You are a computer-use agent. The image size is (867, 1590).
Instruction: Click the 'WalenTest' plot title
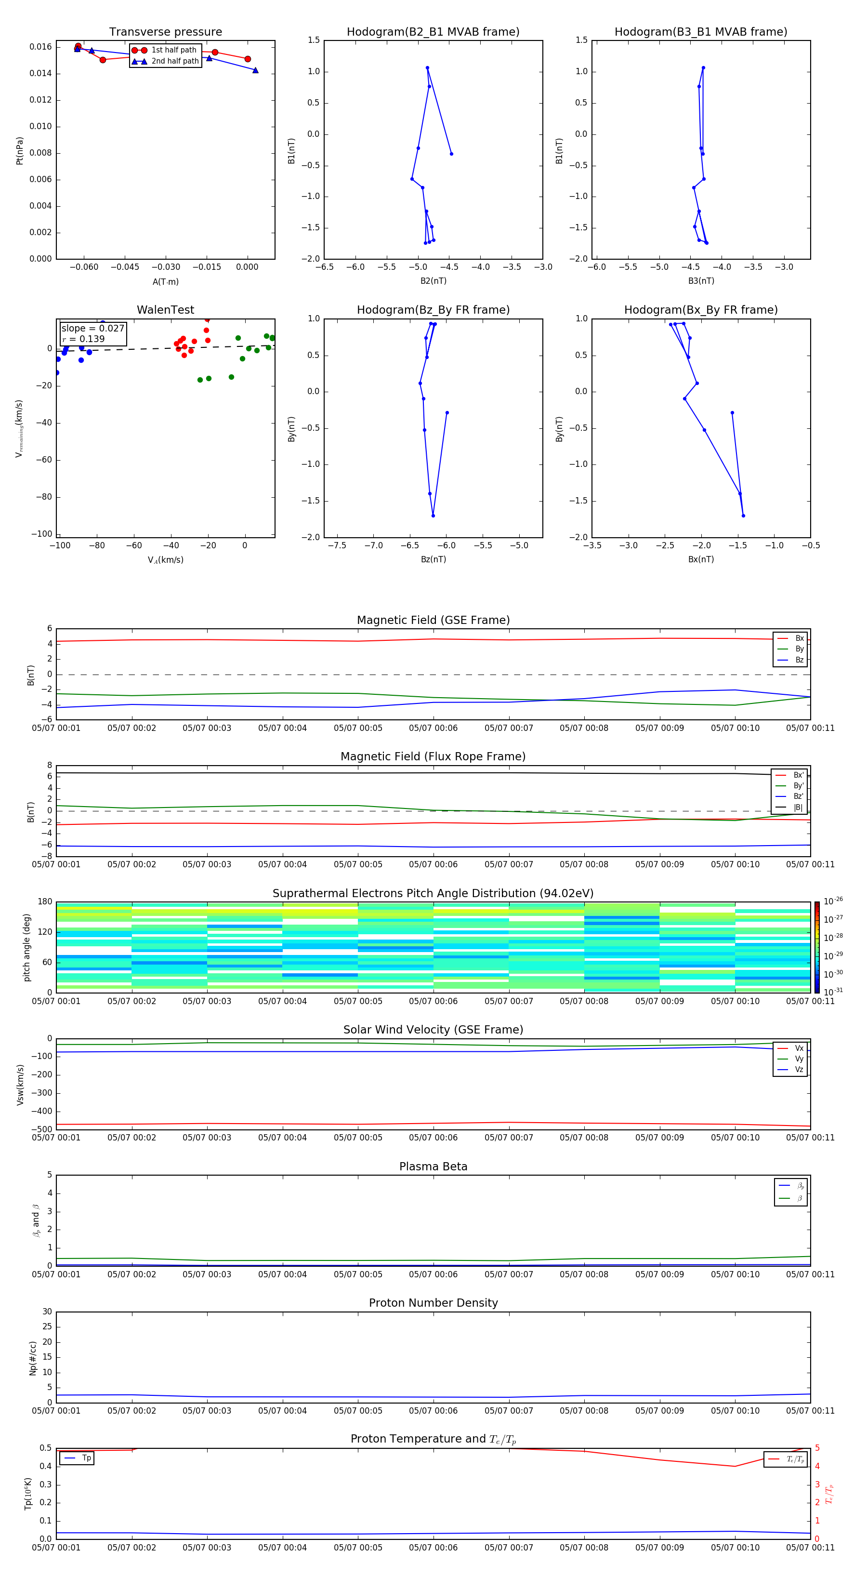(165, 310)
